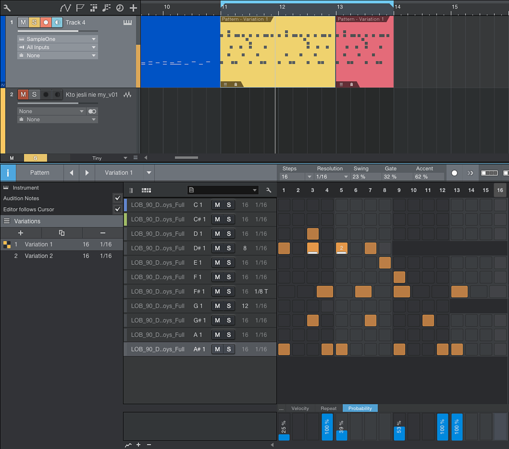
Task: Toggle monitor on Track 4
Action: coord(57,22)
